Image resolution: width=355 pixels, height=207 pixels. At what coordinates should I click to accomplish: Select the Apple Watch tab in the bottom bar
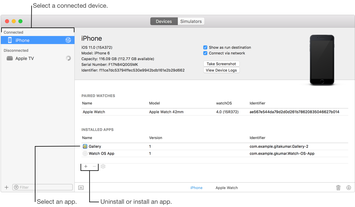pyautogui.click(x=227, y=188)
